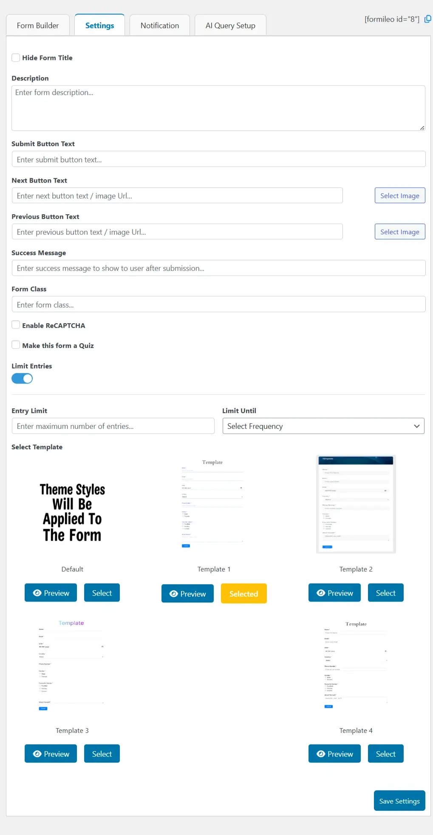
Task: Click the Select button for Template 4
Action: click(385, 754)
